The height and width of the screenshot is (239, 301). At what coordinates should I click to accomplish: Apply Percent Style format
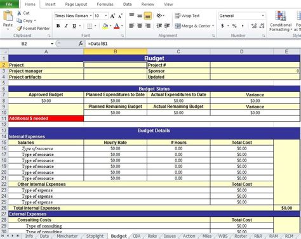click(234, 26)
